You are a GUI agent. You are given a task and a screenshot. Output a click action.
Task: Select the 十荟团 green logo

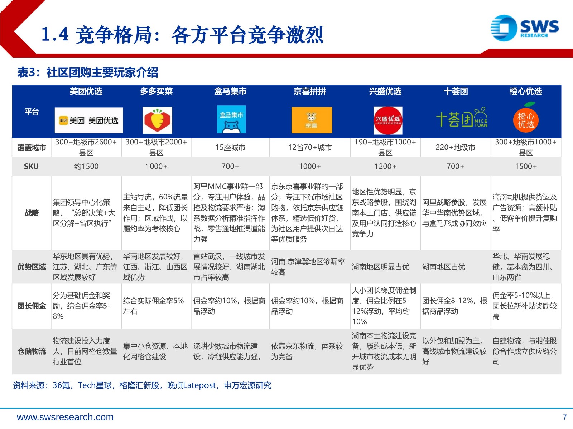coord(462,118)
